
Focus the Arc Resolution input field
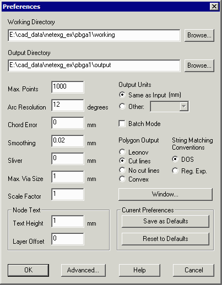[68, 105]
